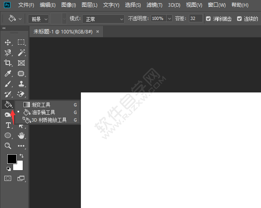
Task: Select the Crop tool
Action: [8, 63]
